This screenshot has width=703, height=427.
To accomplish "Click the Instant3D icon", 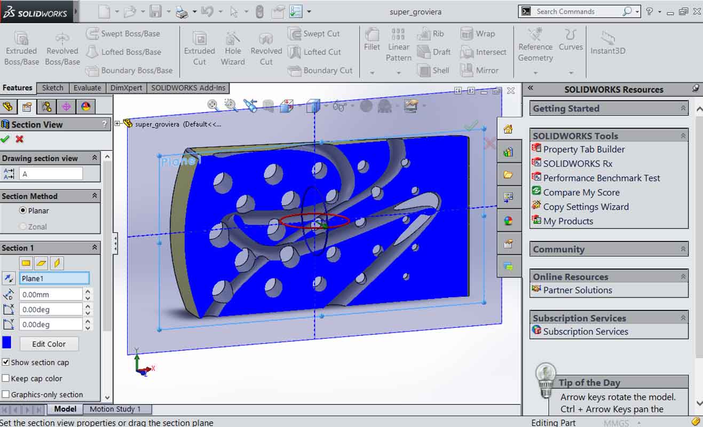I will pyautogui.click(x=607, y=37).
